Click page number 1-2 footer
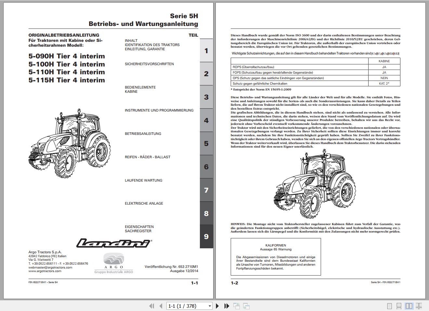Viewport: 429px width, 311px height. (234, 283)
